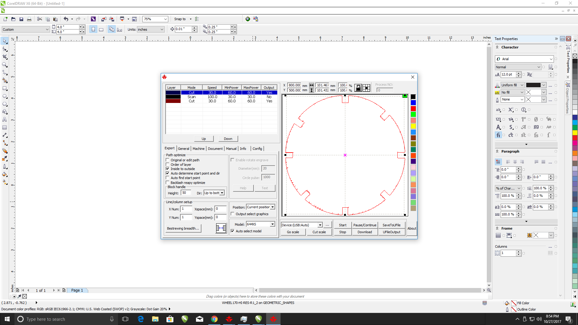The image size is (578, 325).
Task: Open the Position dropdown
Action: [272, 207]
